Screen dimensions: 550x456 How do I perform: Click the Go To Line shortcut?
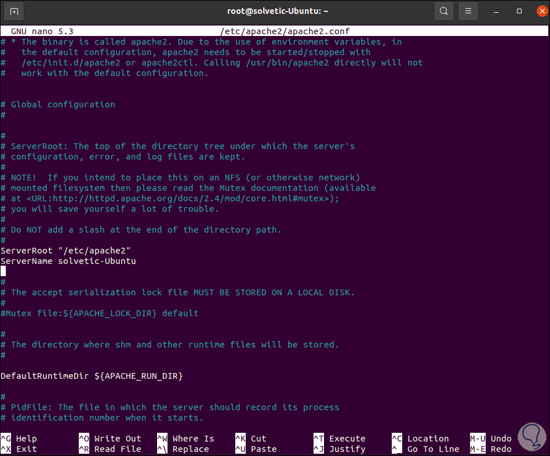[x=425, y=449]
